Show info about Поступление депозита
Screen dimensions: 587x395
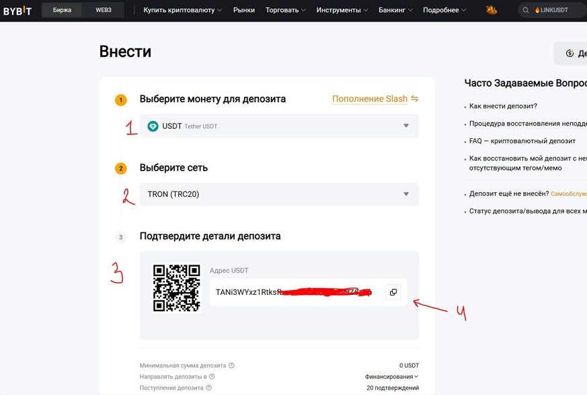pyautogui.click(x=209, y=388)
